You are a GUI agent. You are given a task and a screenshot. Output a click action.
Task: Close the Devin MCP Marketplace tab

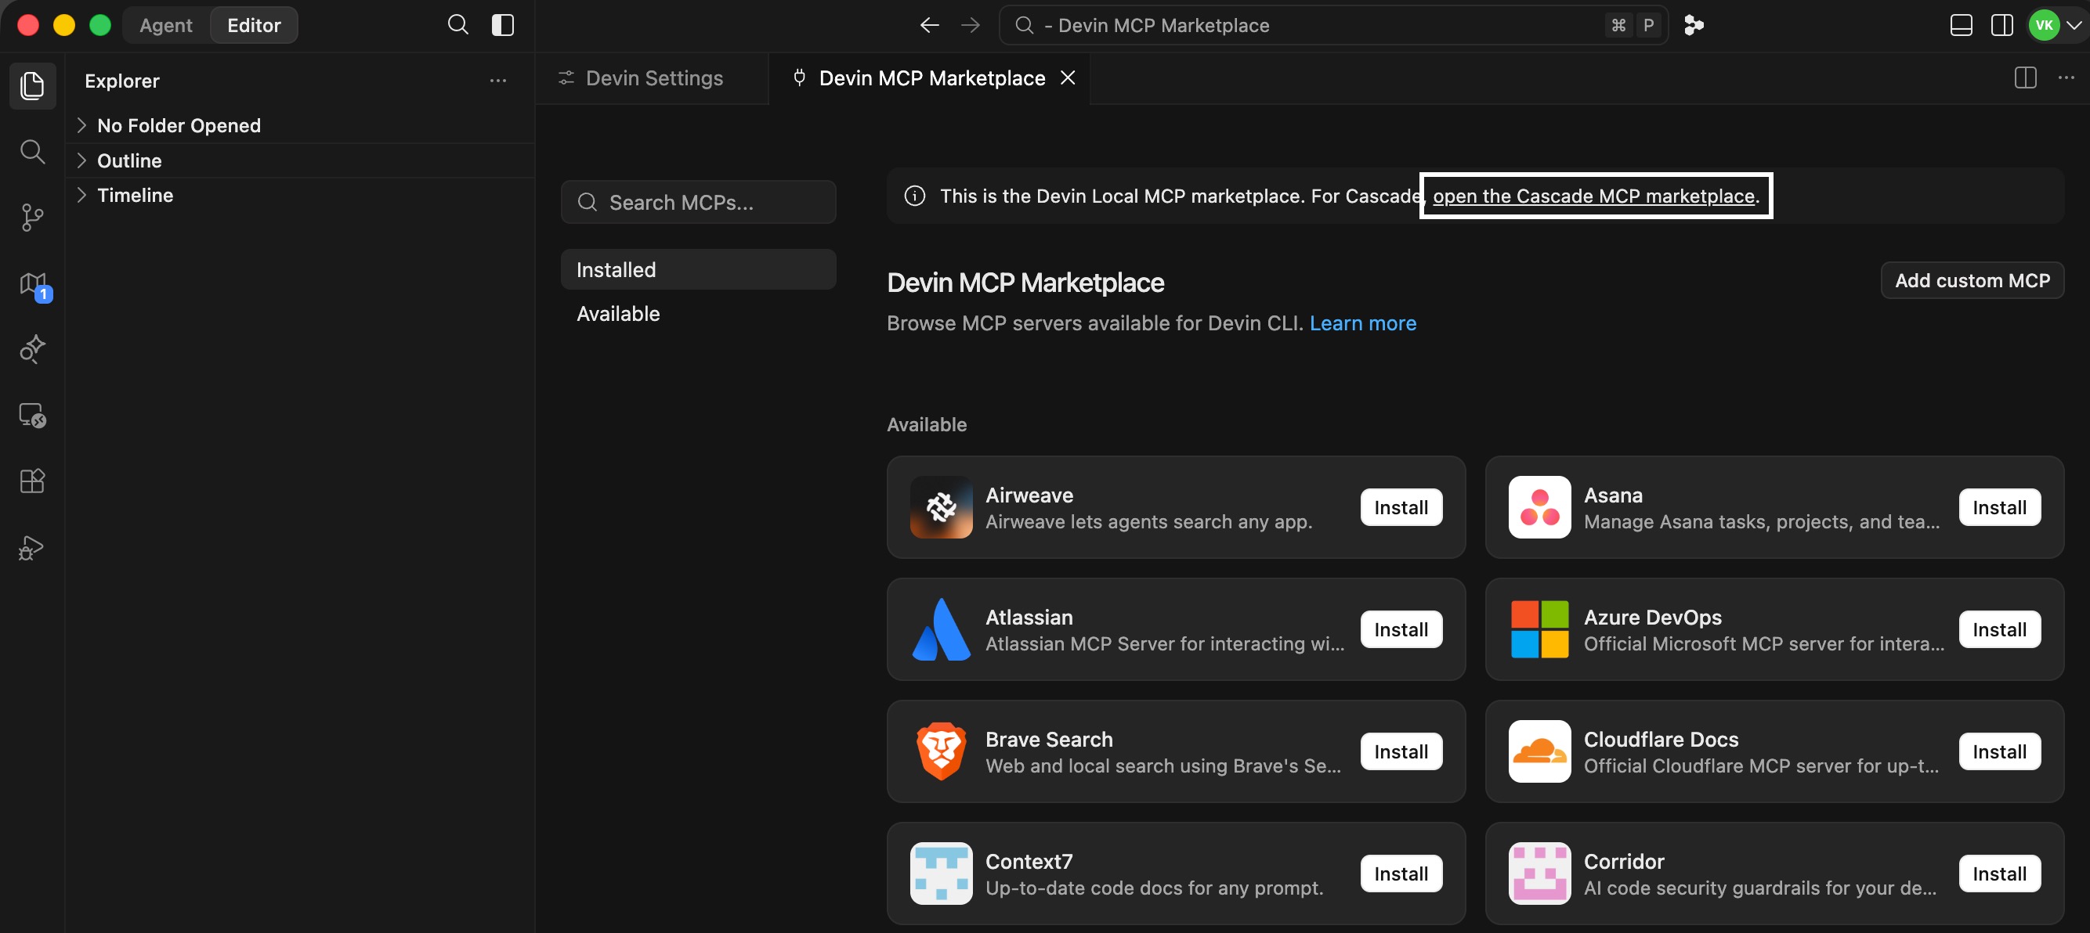(x=1068, y=77)
